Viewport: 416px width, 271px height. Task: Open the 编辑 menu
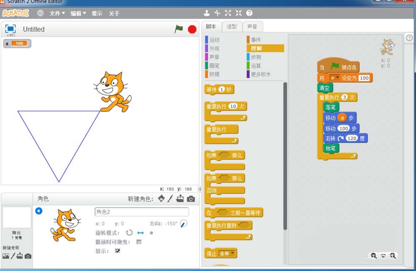pos(78,13)
